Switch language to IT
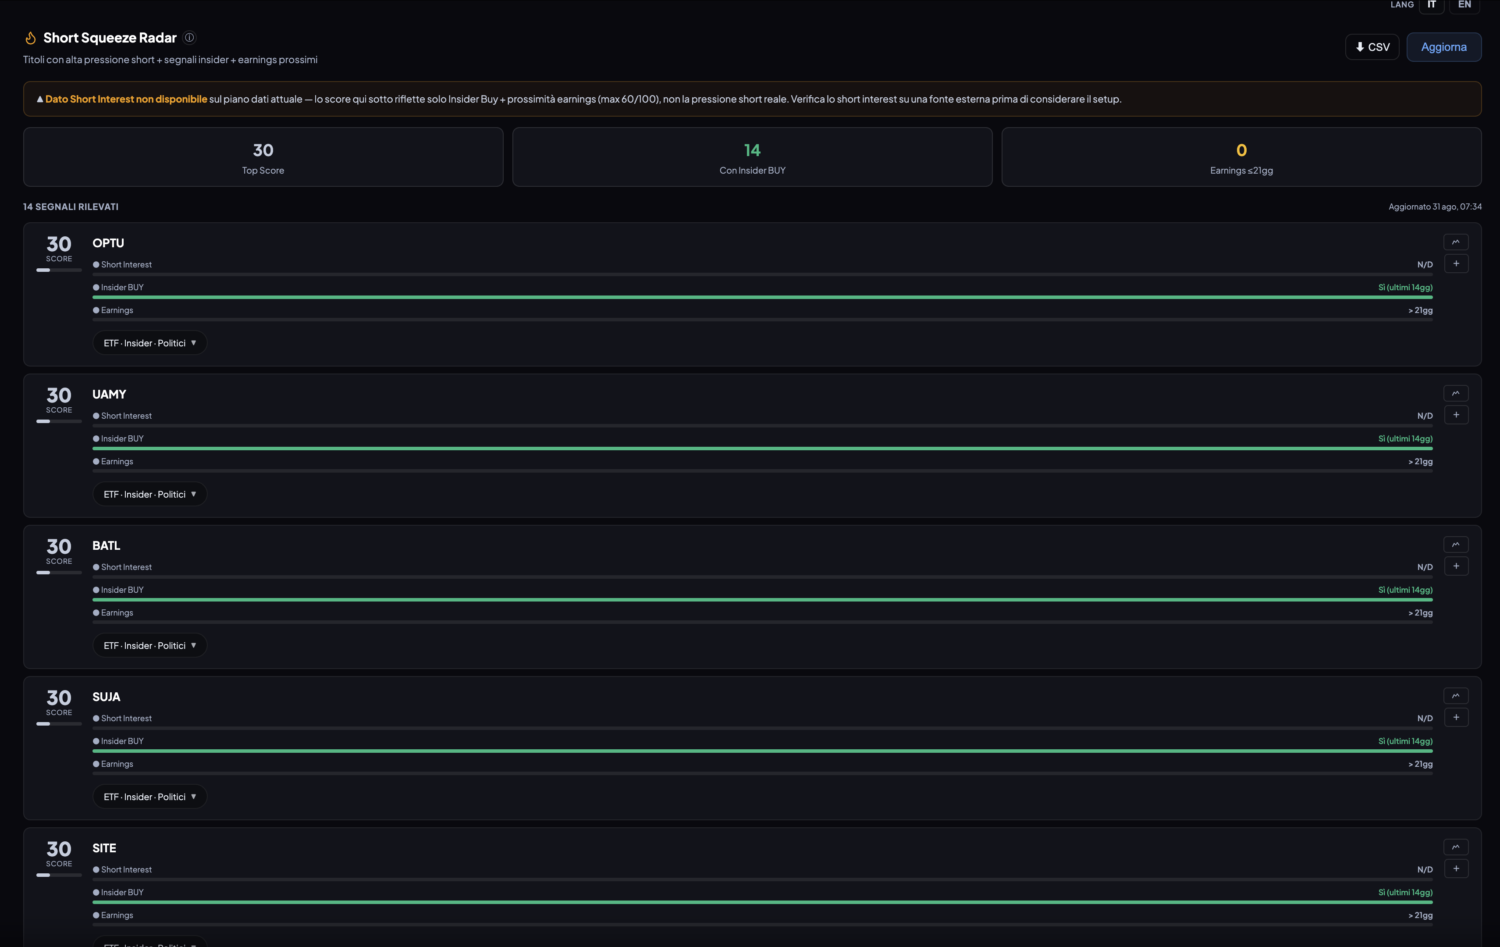1500x947 pixels. point(1432,5)
